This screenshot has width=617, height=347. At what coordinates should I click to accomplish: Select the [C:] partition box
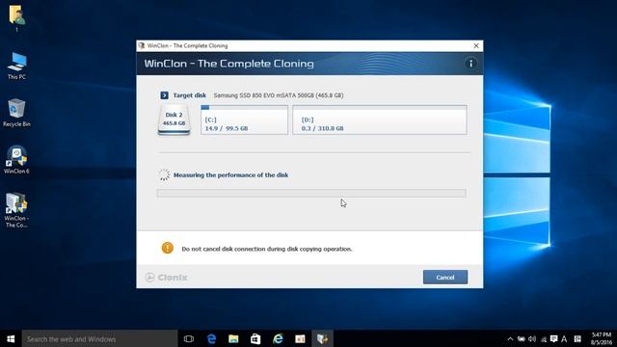(244, 120)
